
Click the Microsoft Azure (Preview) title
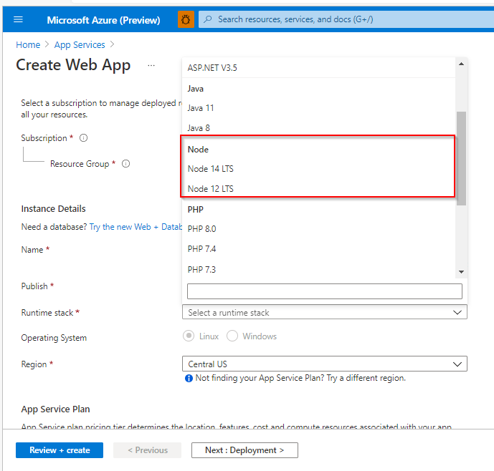click(103, 20)
